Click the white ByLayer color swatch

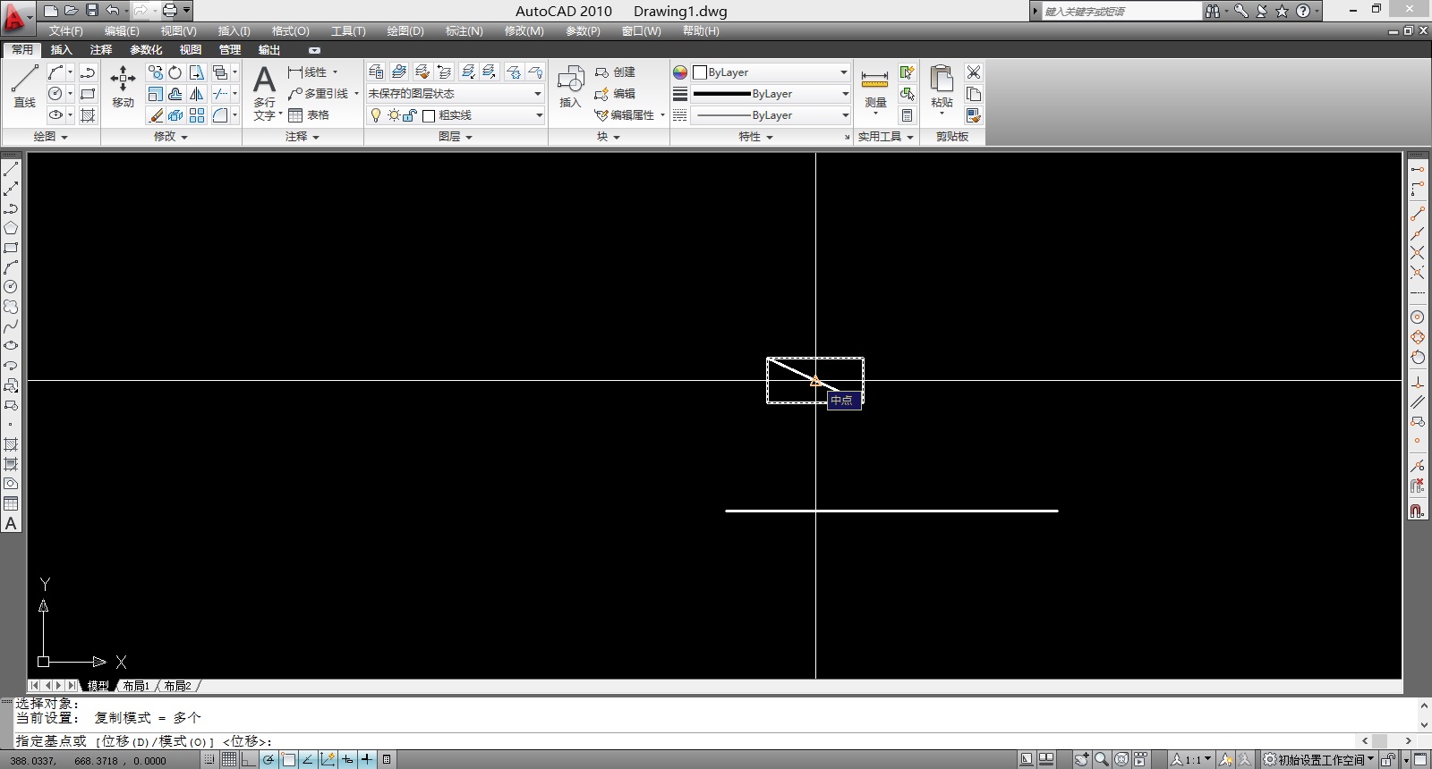point(700,72)
